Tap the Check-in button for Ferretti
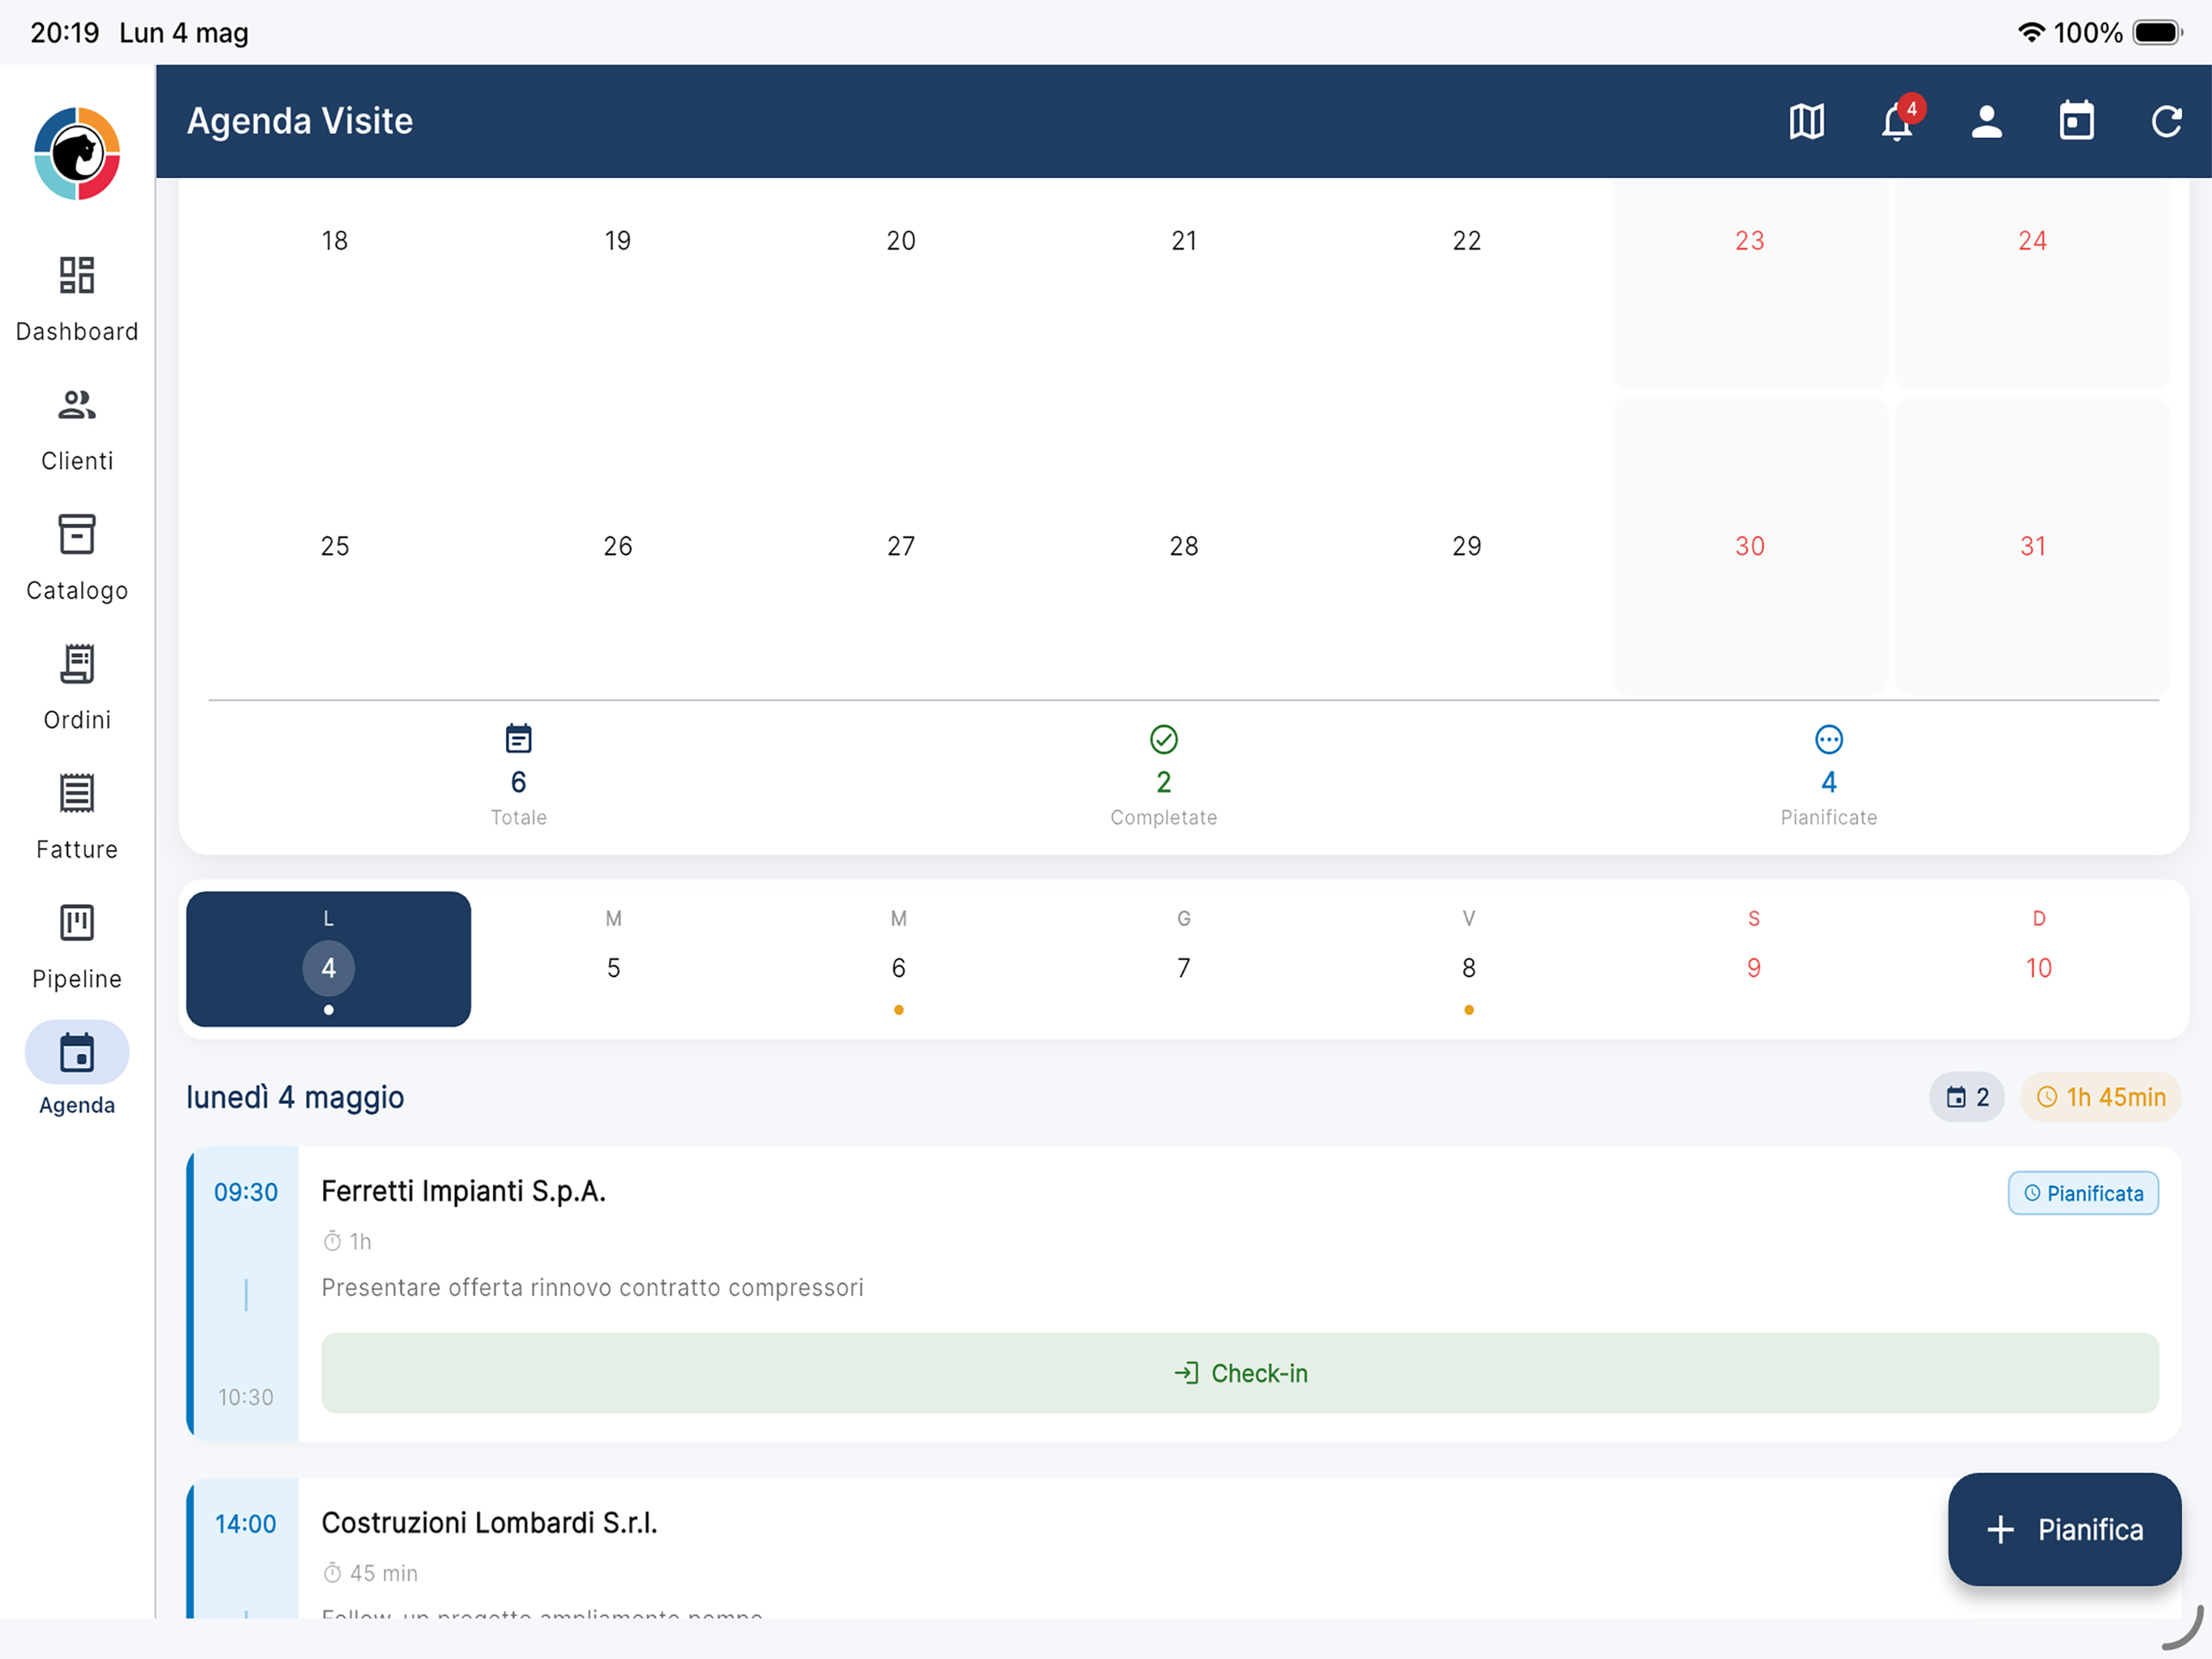Image resolution: width=2212 pixels, height=1659 pixels. pyautogui.click(x=1239, y=1373)
